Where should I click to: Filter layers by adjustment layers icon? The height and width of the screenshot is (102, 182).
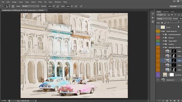coord(172,15)
